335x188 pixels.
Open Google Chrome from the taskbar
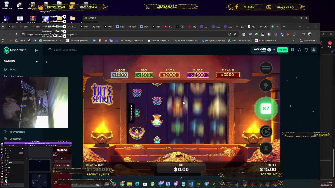[x=122, y=184]
